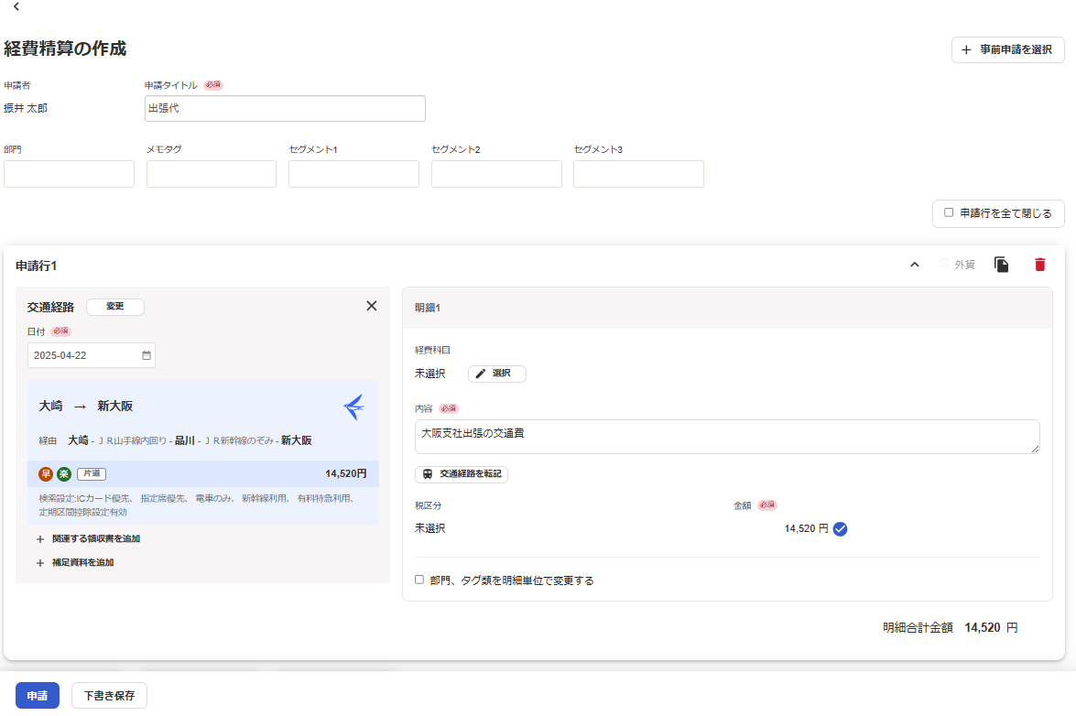Duplicate 申請行1 with the copy icon
Screen dimensions: 1076x716
[1001, 265]
